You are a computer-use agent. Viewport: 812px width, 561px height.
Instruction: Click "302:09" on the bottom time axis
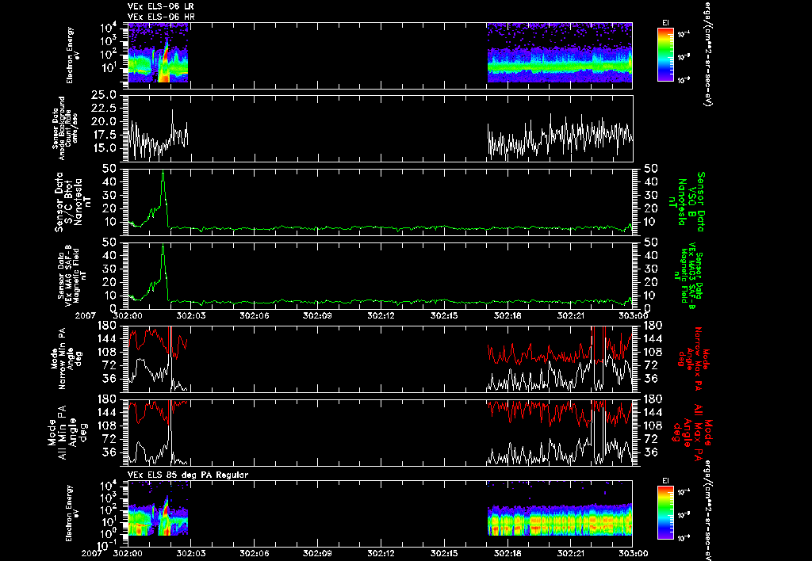click(x=317, y=553)
